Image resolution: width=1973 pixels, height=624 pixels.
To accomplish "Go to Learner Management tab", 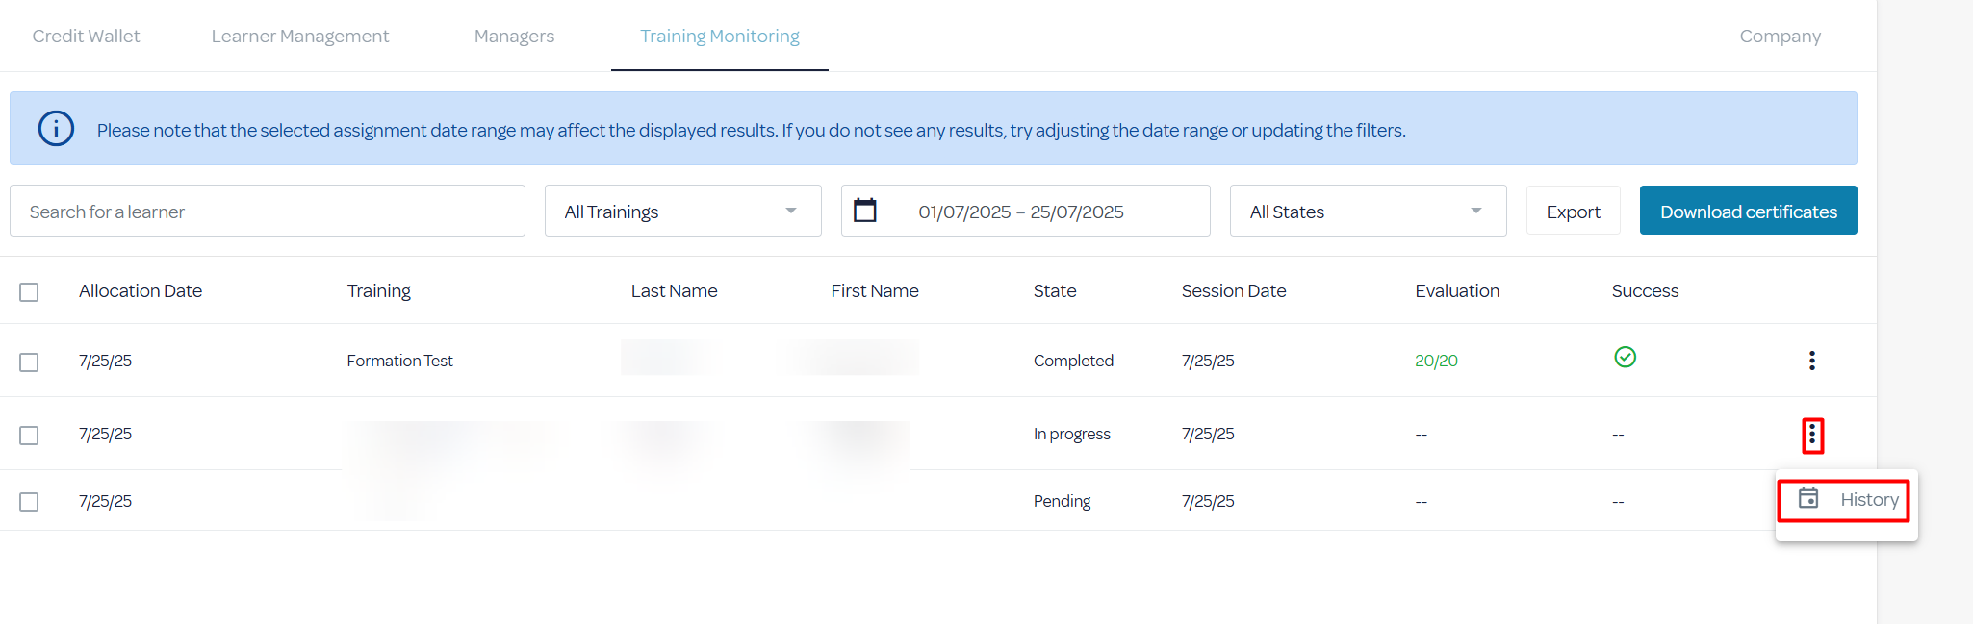I will (300, 37).
